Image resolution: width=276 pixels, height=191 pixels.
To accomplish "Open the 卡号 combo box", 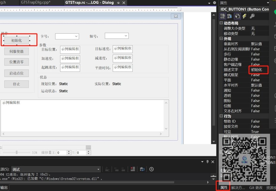I will coord(67,36).
